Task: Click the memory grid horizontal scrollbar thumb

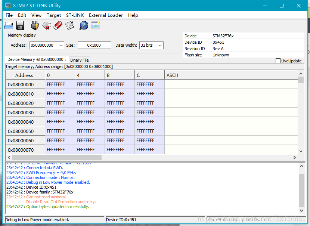Action: pos(57,157)
